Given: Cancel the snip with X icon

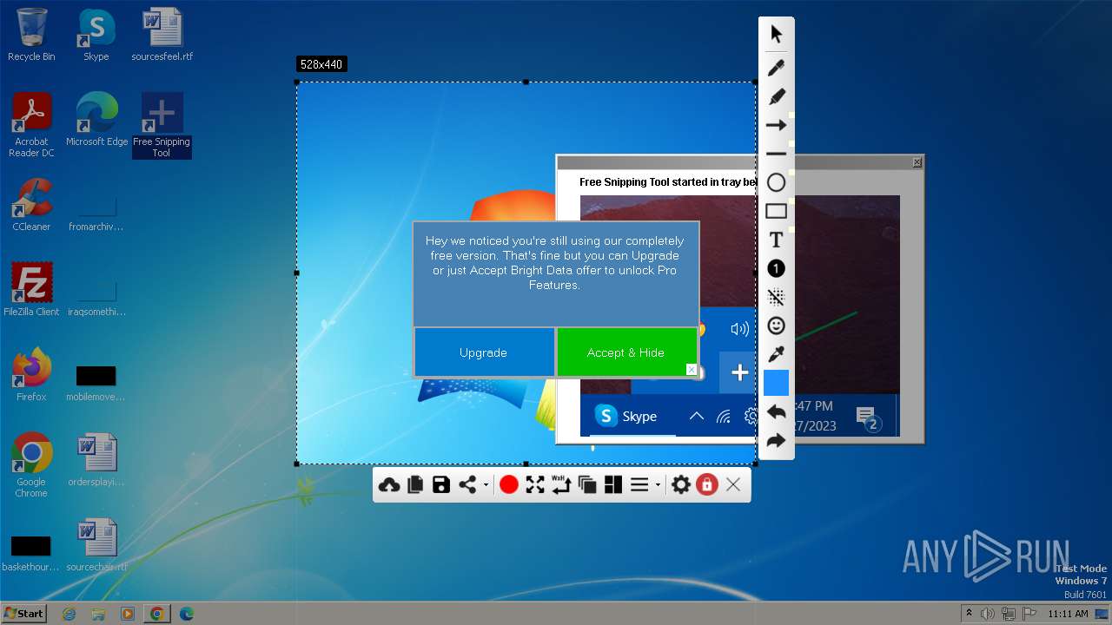Looking at the screenshot, I should point(733,484).
